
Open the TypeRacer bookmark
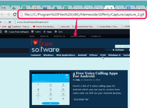19,27
